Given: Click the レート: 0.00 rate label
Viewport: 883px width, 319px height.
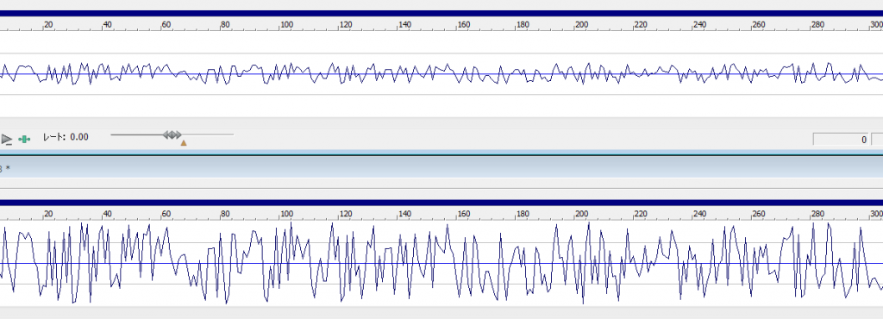Looking at the screenshot, I should (66, 137).
